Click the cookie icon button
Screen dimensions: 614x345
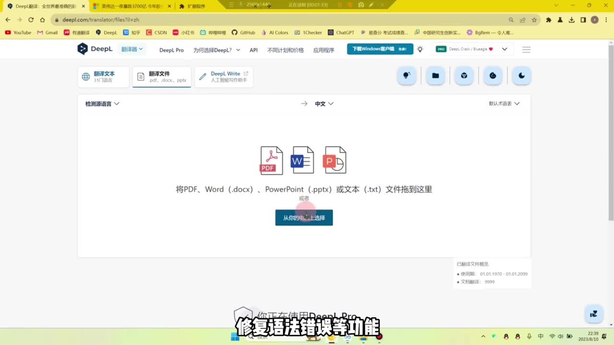pos(493,76)
